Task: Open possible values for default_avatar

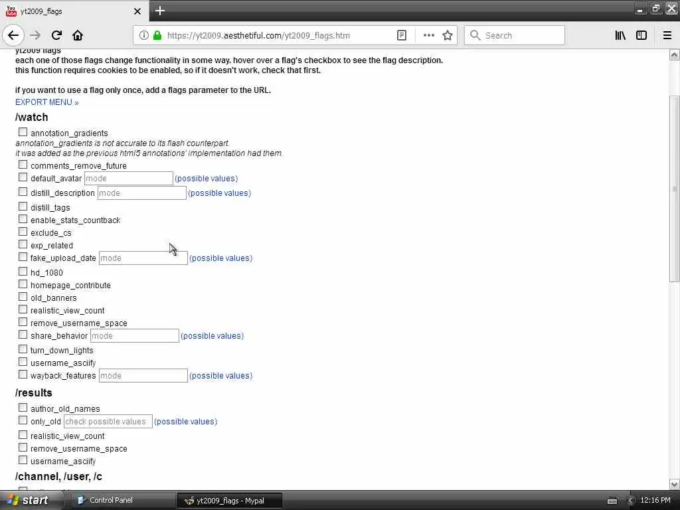Action: pyautogui.click(x=207, y=179)
